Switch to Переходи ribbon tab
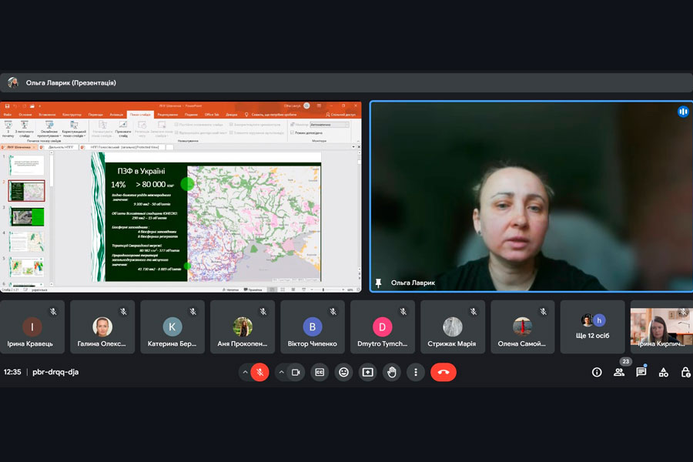 pyautogui.click(x=95, y=115)
